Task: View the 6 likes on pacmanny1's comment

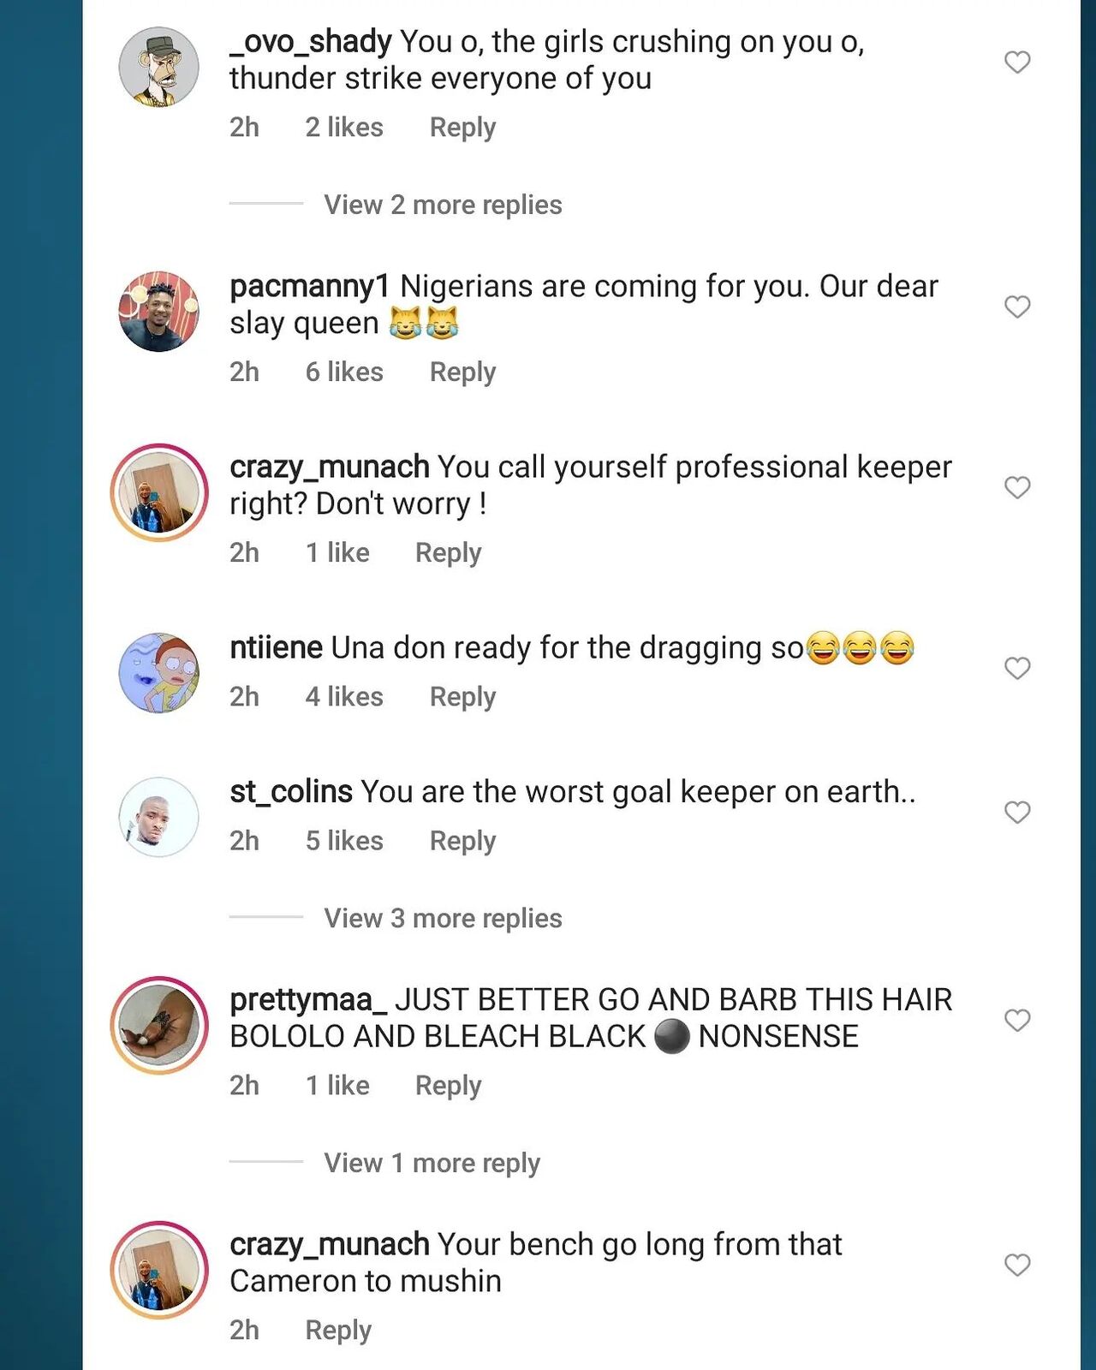Action: coord(344,372)
